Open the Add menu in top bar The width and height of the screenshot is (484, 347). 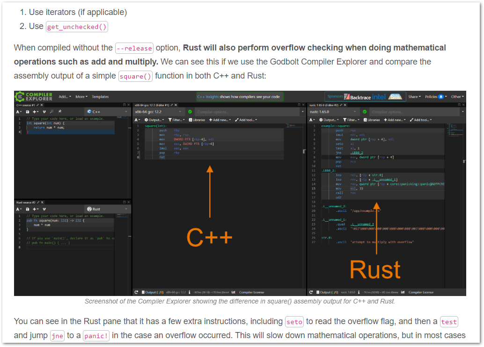tap(65, 97)
